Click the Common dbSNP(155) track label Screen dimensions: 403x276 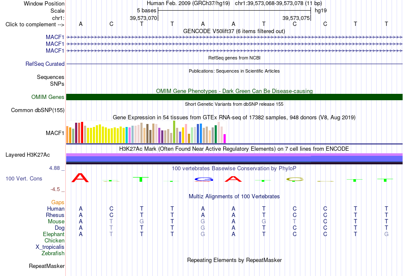pyautogui.click(x=37, y=110)
